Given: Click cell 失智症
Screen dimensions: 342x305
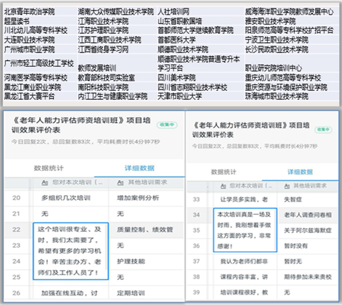Looking at the screenshot, I should click(x=293, y=199).
